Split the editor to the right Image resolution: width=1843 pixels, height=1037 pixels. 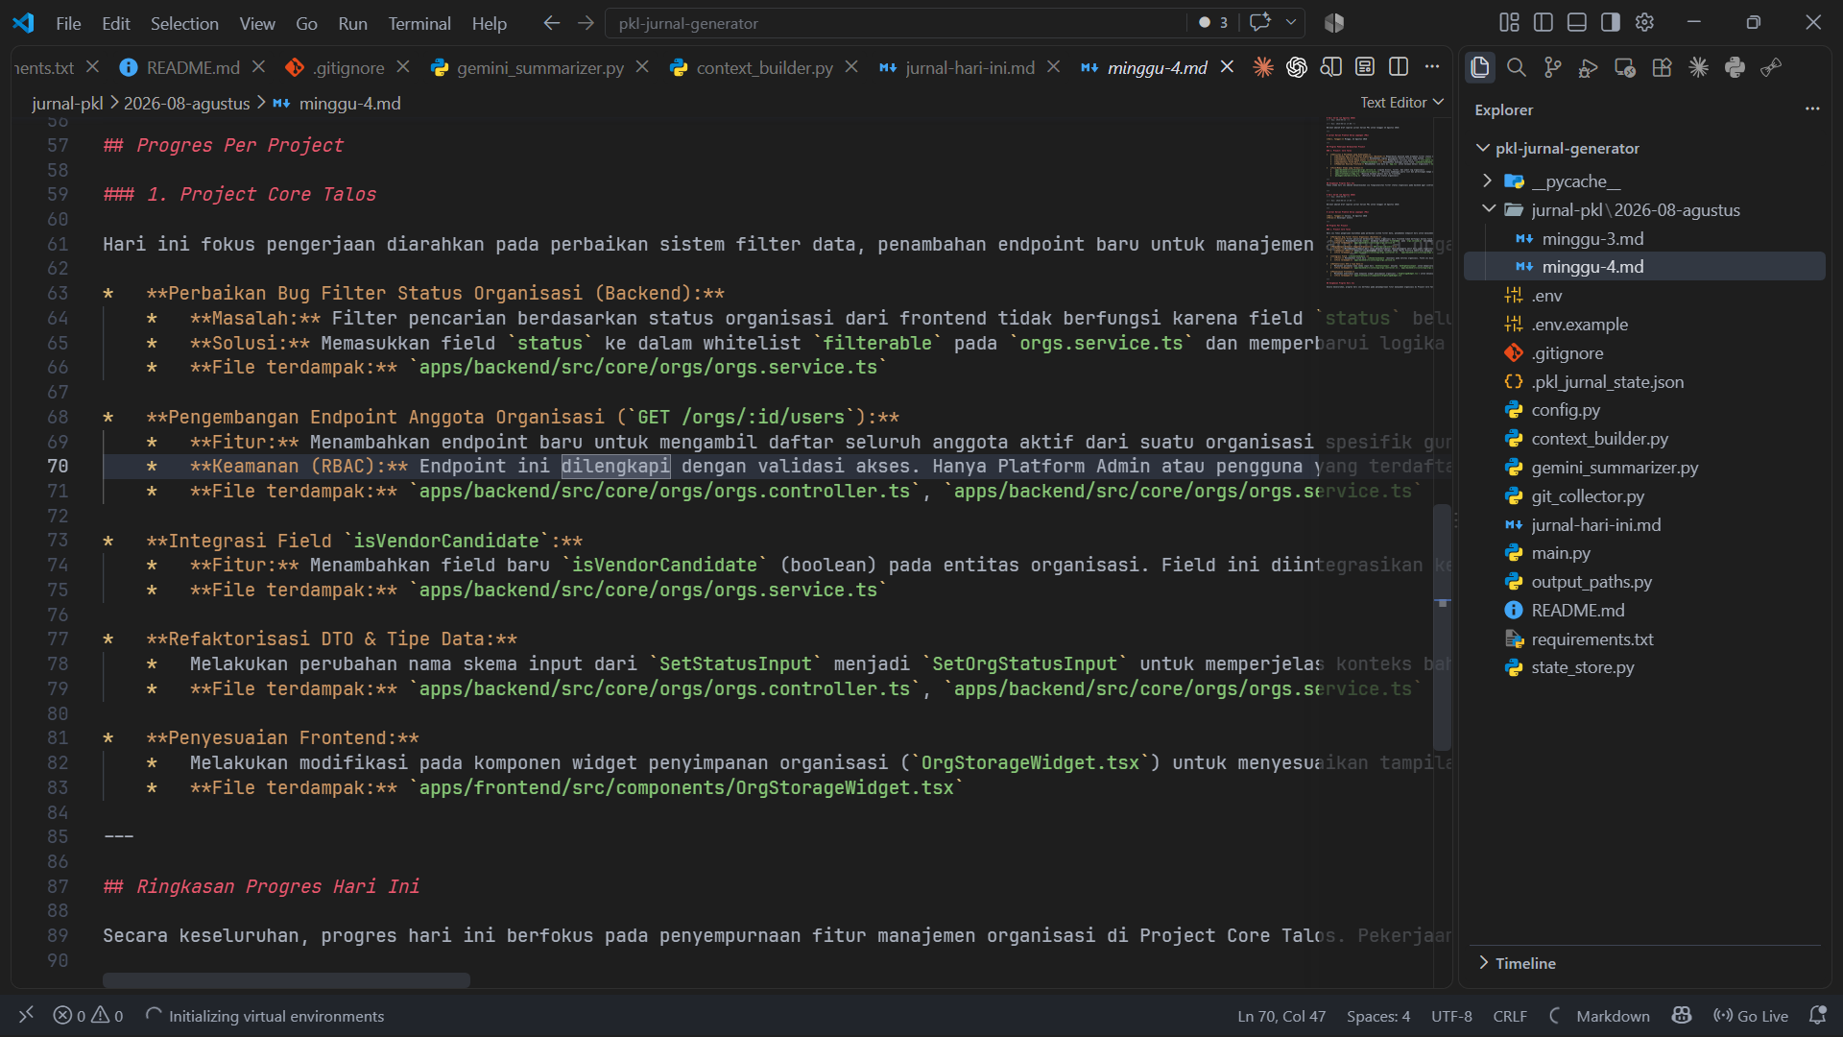click(x=1399, y=67)
